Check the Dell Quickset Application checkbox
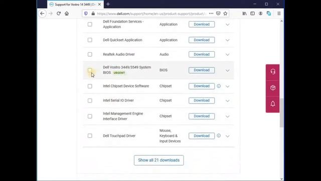 pyautogui.click(x=90, y=40)
